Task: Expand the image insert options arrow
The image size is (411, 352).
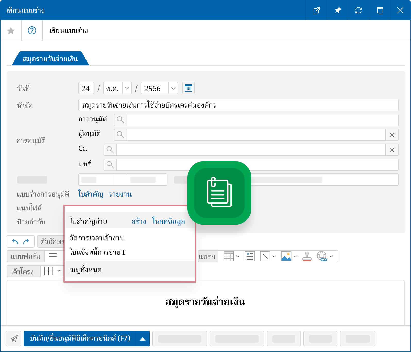Action: point(295,256)
